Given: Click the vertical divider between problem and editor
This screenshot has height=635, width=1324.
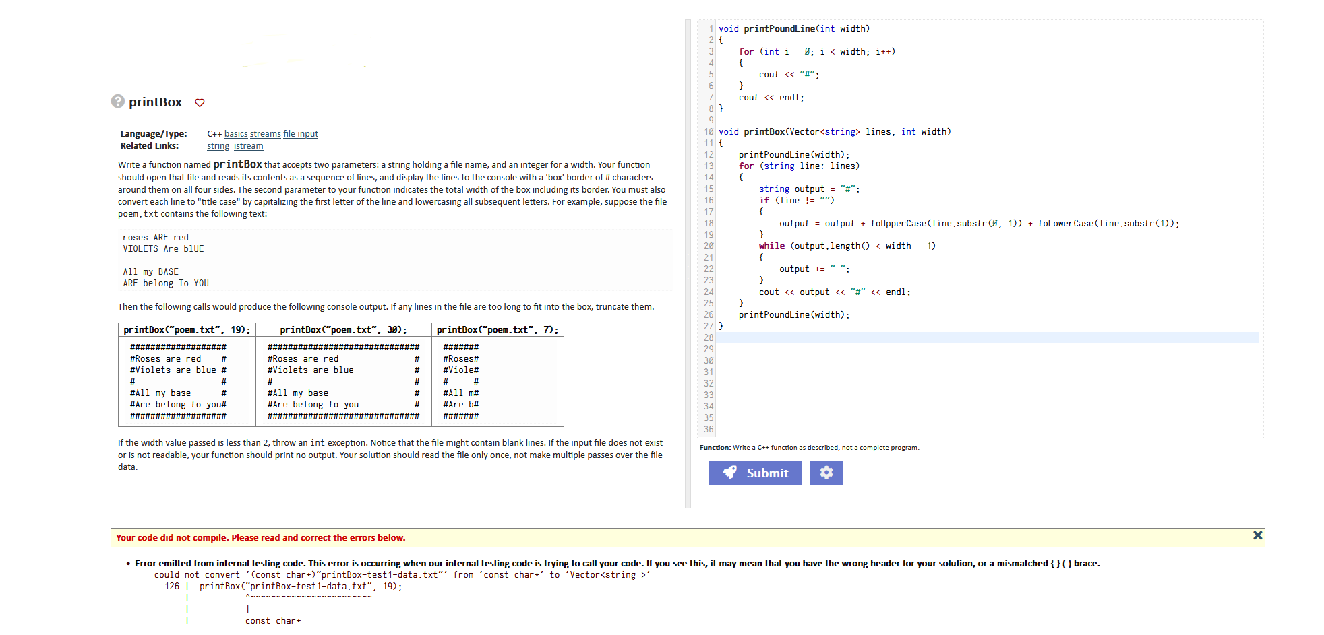Looking at the screenshot, I should tap(688, 263).
